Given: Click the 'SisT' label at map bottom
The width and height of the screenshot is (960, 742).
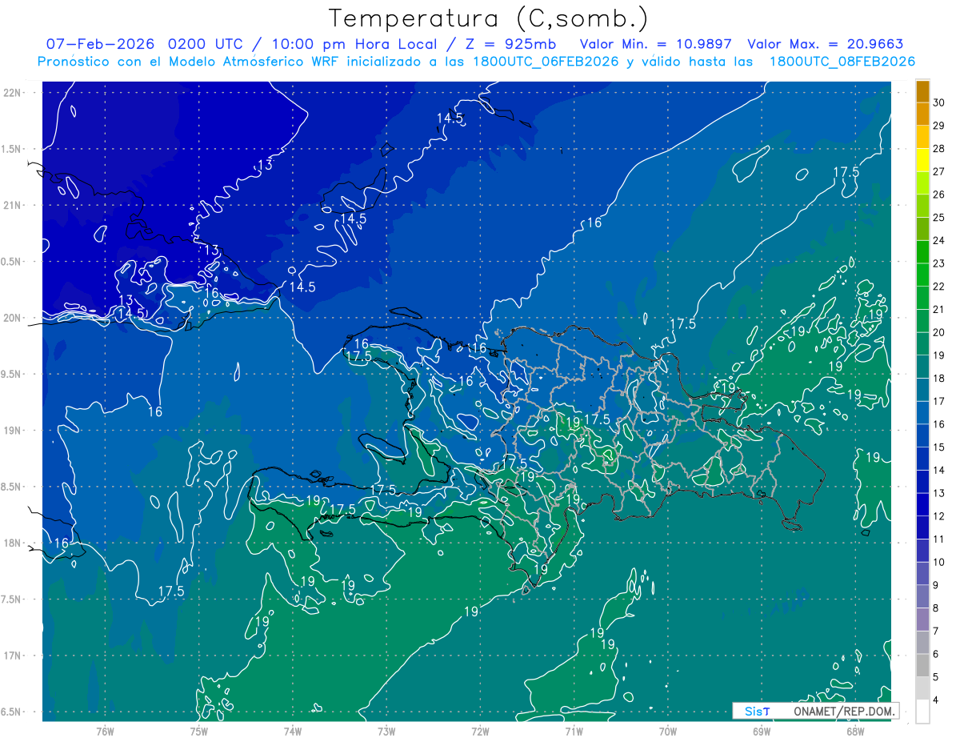Looking at the screenshot, I should 757,711.
